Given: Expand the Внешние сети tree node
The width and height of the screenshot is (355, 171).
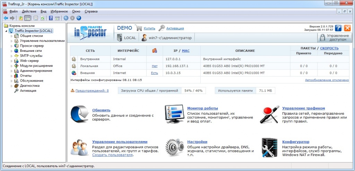Looking at the screenshot, I should [11, 51].
